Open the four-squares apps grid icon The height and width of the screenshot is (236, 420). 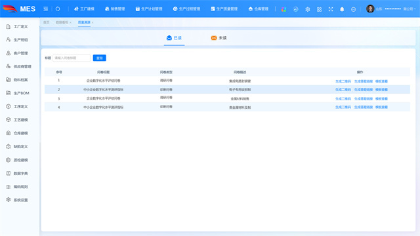coord(319,9)
